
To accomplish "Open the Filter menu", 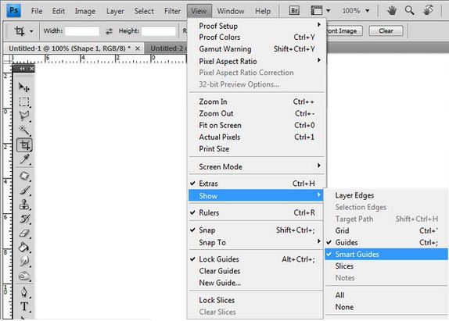I will tap(172, 11).
